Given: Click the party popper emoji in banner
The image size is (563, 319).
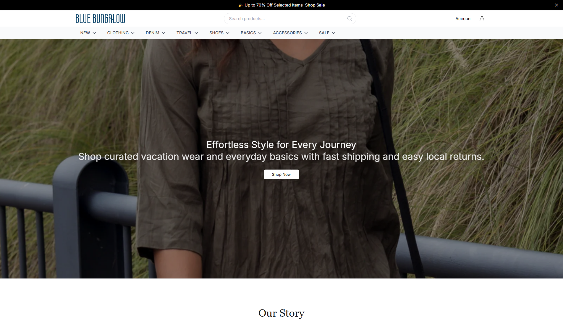Looking at the screenshot, I should [x=240, y=5].
